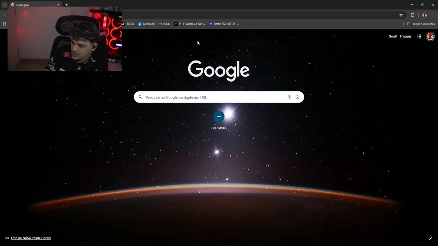Open the Facebook bookmark
438x246 pixels.
pyautogui.click(x=146, y=24)
